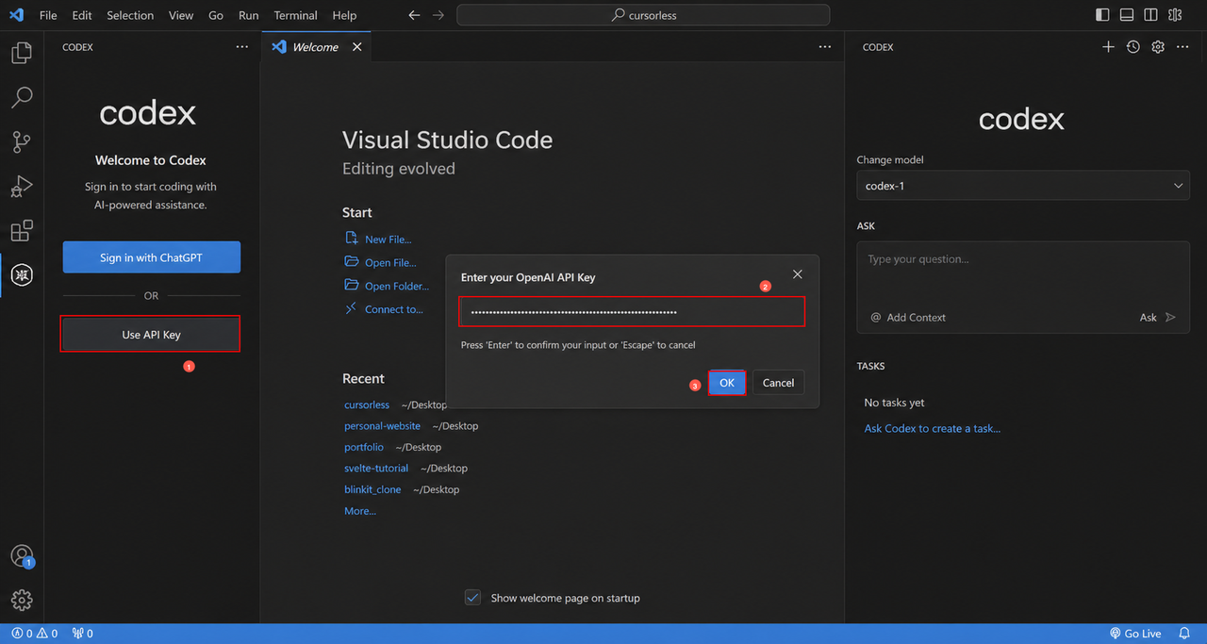The height and width of the screenshot is (644, 1207).
Task: Open the Edit menu
Action: tap(82, 15)
